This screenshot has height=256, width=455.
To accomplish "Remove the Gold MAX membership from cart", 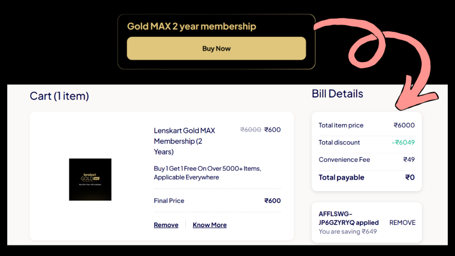I will point(166,225).
